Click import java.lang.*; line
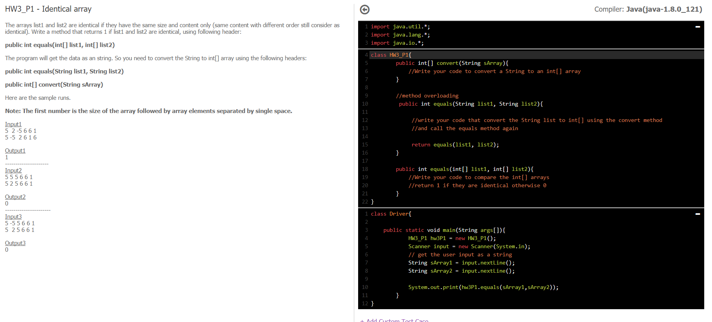712x322 pixels. pyautogui.click(x=400, y=35)
